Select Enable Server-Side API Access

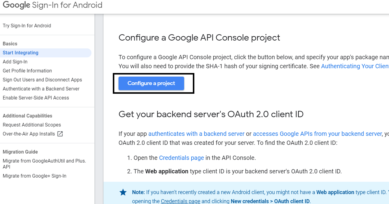[36, 98]
